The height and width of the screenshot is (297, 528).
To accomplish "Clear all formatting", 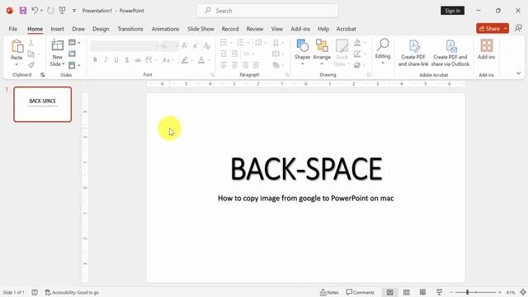I will 207,46.
